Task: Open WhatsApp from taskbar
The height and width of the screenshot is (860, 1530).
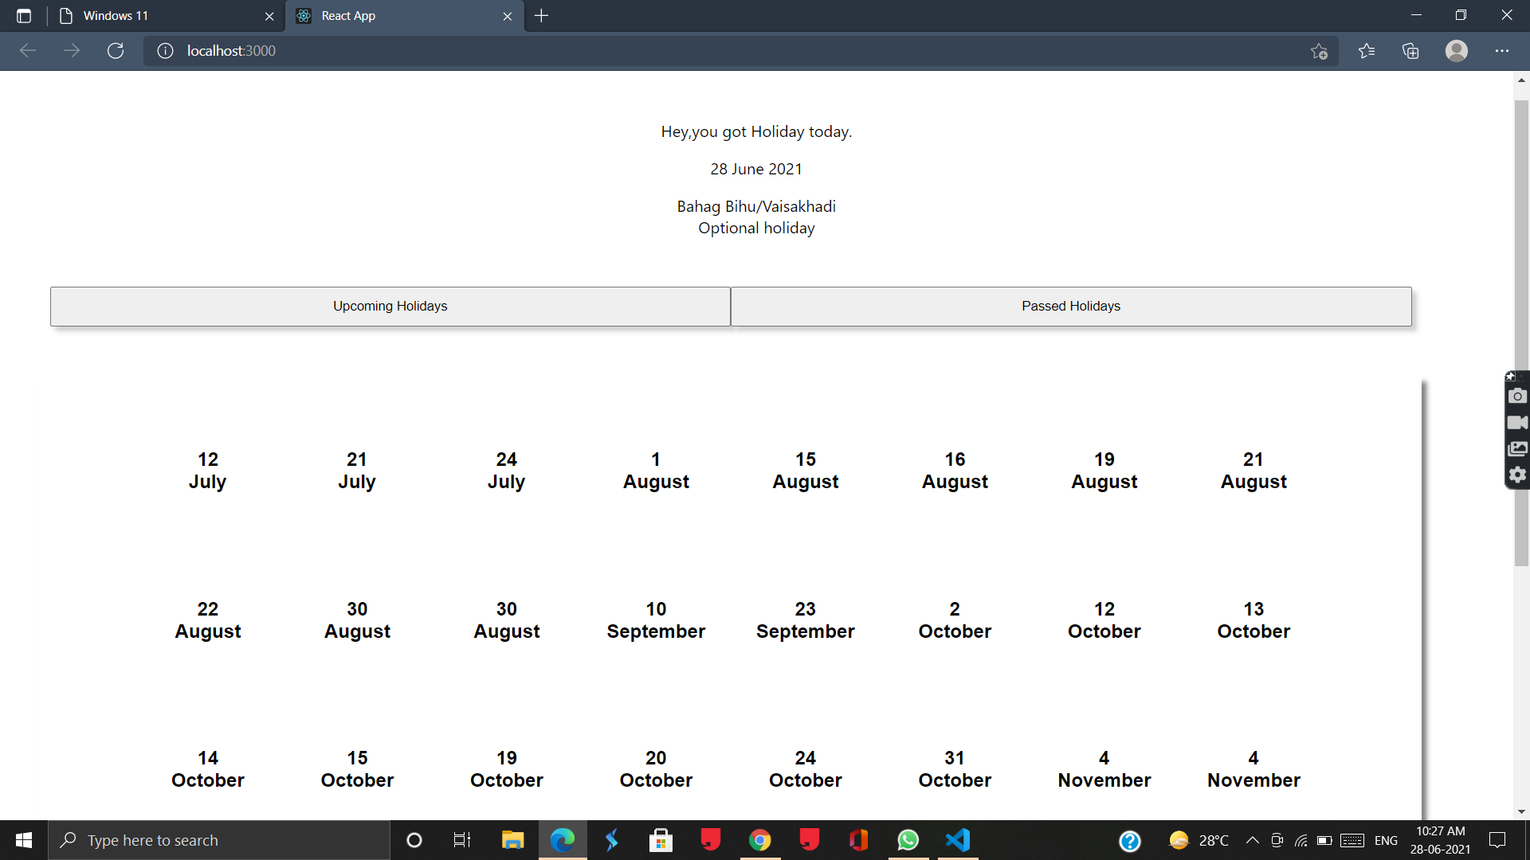Action: point(908,840)
